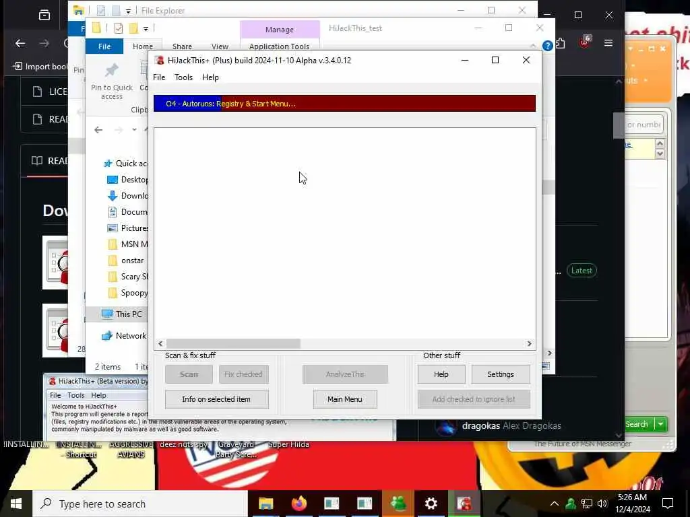The height and width of the screenshot is (517, 690).
Task: Select the Home tab in HiJackThis_test Explorer
Action: pyautogui.click(x=143, y=46)
